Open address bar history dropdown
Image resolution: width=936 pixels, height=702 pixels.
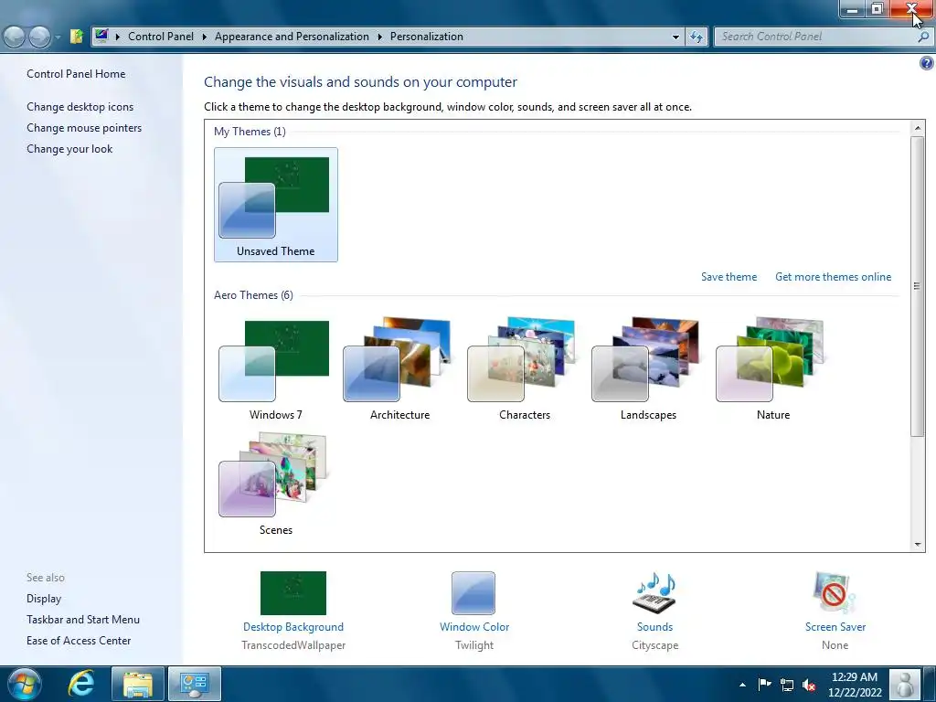[675, 37]
